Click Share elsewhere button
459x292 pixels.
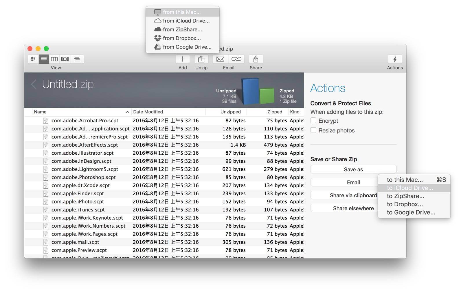344,208
